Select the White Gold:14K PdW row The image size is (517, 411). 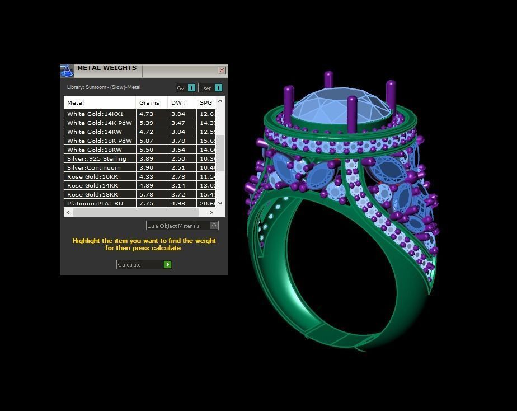[140, 123]
